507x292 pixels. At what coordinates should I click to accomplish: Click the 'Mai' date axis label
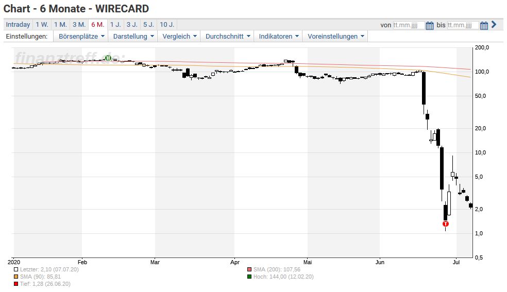click(308, 262)
